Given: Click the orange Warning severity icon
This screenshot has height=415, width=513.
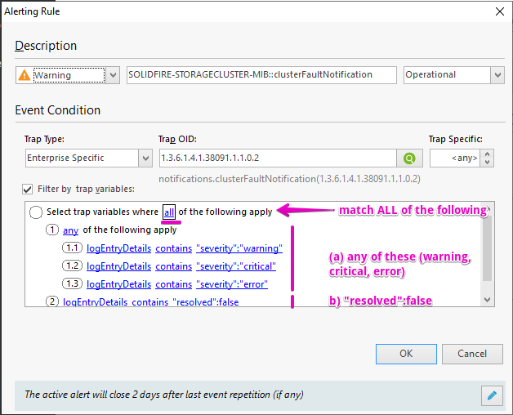Looking at the screenshot, I should pyautogui.click(x=25, y=75).
